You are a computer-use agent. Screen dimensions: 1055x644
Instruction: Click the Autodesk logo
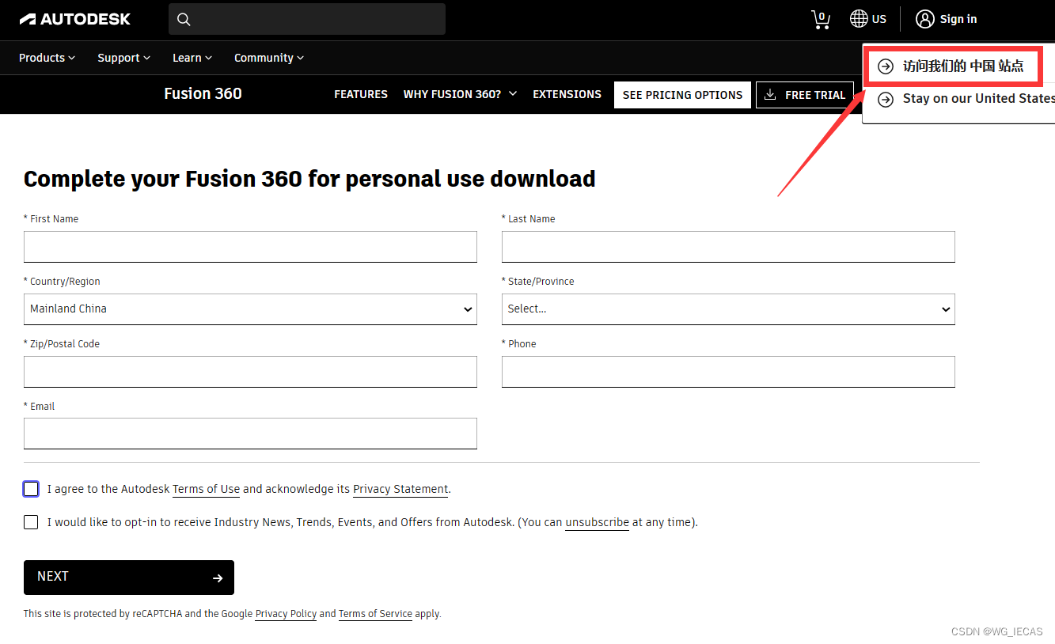[x=75, y=19]
